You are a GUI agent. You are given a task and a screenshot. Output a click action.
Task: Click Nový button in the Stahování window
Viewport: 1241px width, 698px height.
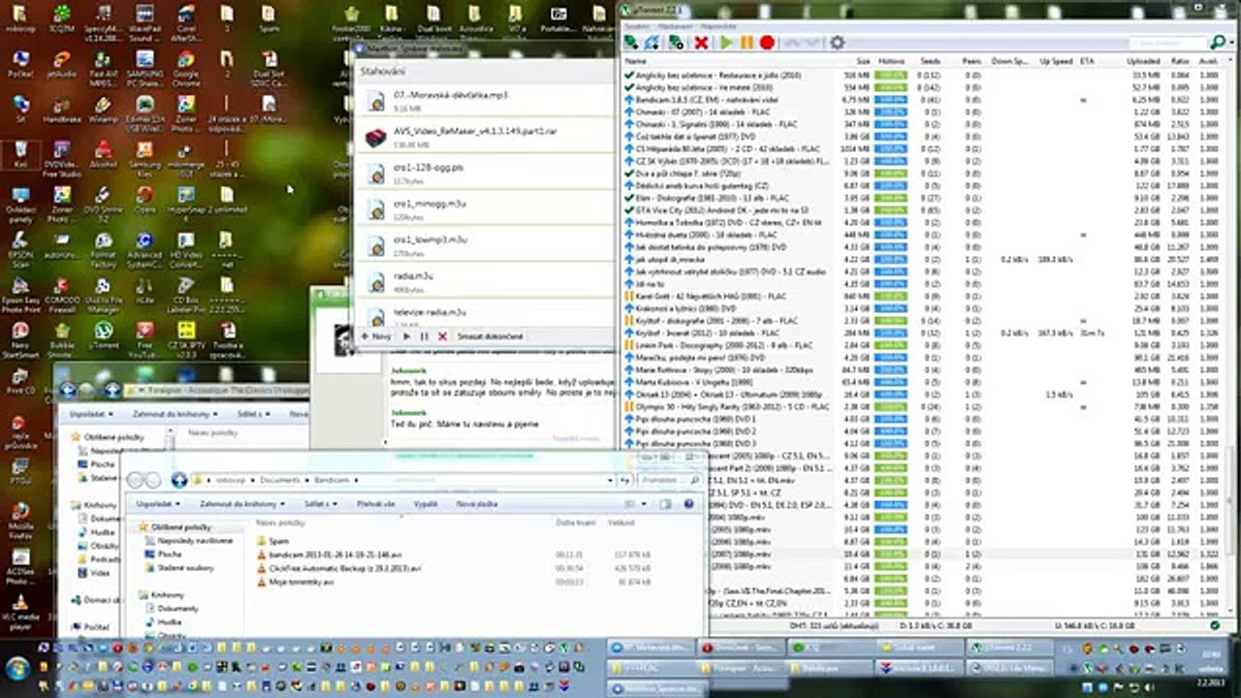click(x=376, y=336)
